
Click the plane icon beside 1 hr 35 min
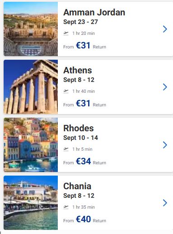tap(66, 207)
